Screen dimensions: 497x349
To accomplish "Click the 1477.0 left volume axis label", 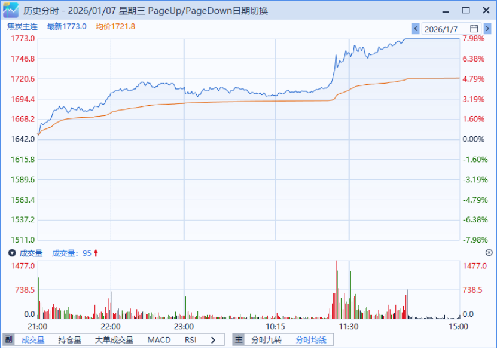I will point(23,266).
